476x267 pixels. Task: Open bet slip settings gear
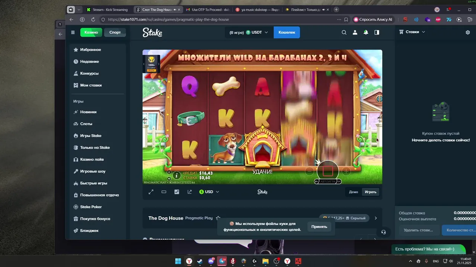[468, 32]
